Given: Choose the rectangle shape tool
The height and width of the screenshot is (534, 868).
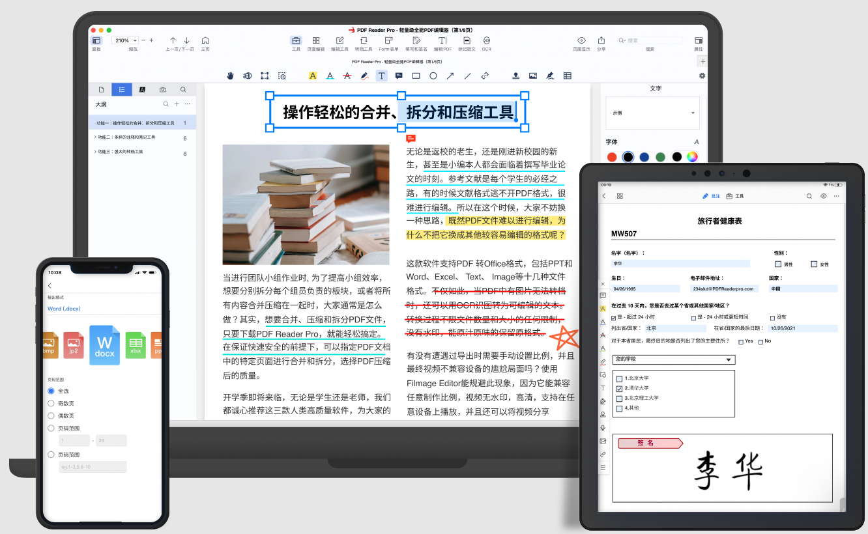Looking at the screenshot, I should coord(416,76).
